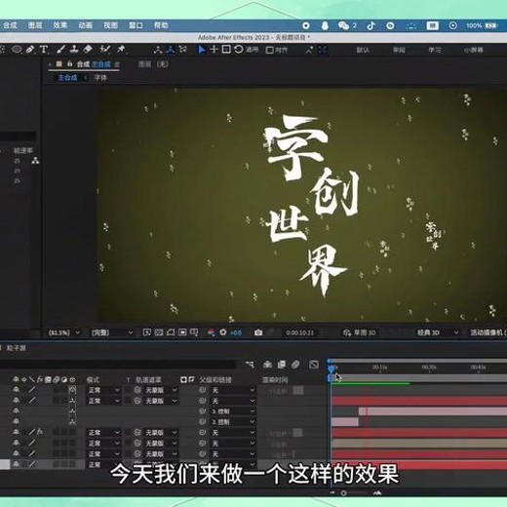Open the first '2. 控制' parent dropdown
This screenshot has width=507, height=507.
(233, 411)
